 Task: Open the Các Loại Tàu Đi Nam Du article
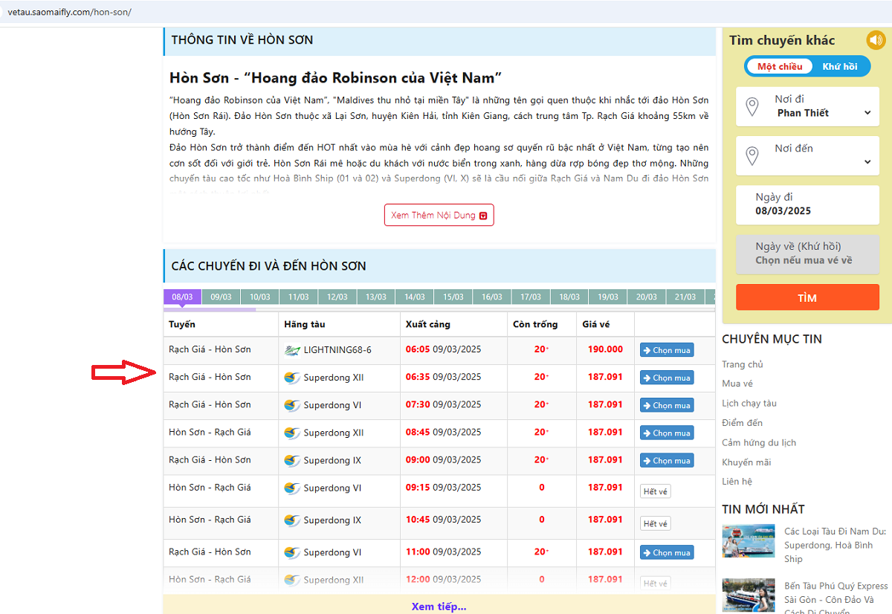(x=836, y=545)
